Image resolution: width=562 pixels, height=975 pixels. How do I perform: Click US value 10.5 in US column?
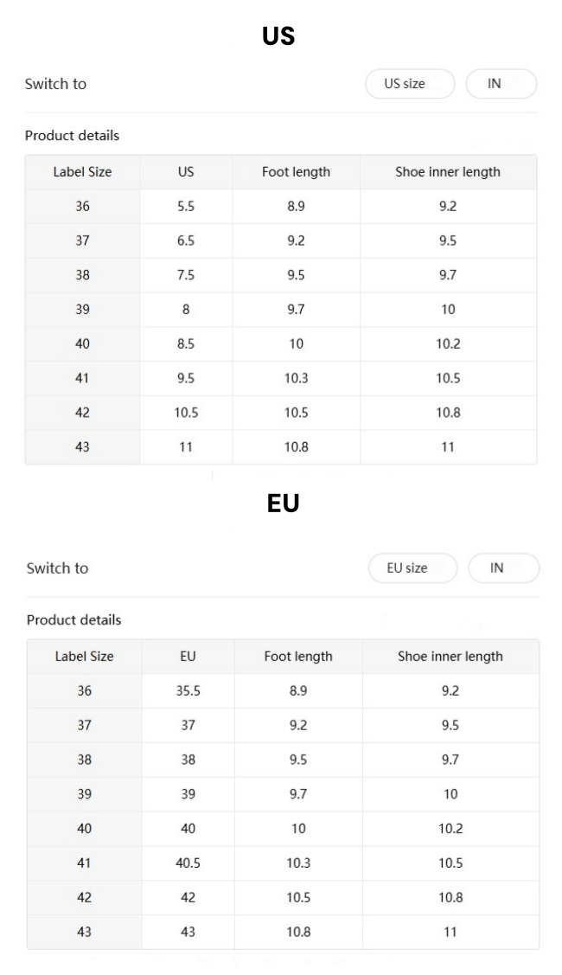186,413
